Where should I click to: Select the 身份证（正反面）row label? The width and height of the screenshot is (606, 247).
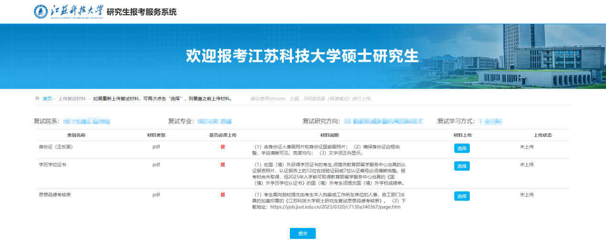coord(55,147)
